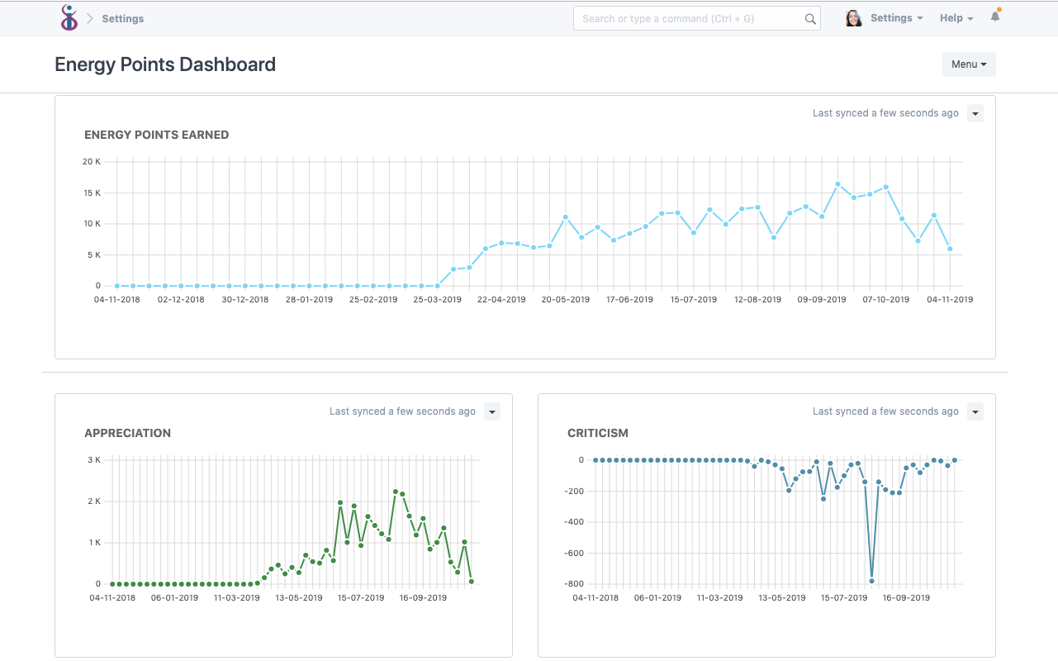Select the highest peak on Appreciation chart
The height and width of the screenshot is (661, 1058).
click(396, 491)
